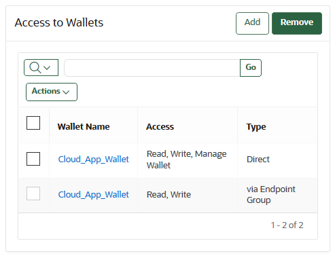This screenshot has height=258, width=335.
Task: Select the 'Read, Write' access cell
Action: (x=188, y=195)
